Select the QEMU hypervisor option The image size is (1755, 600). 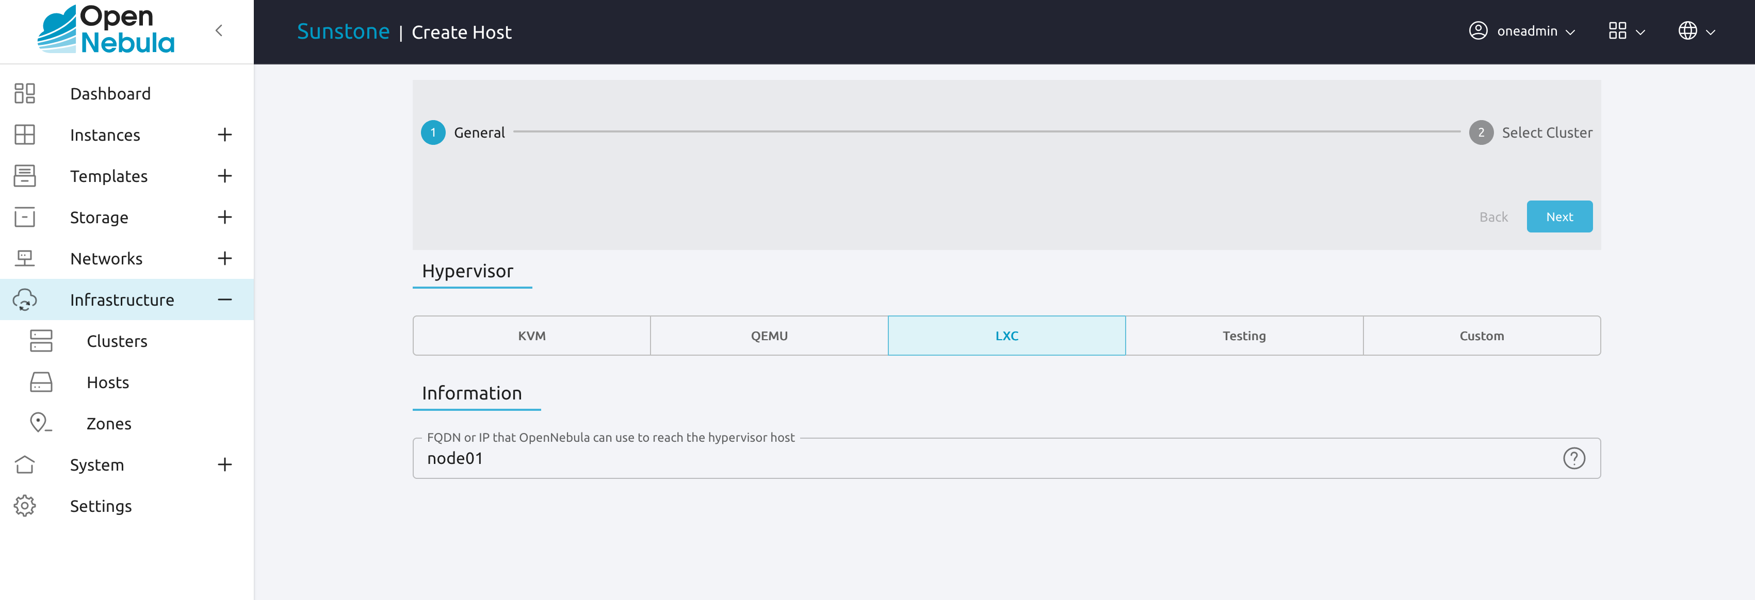[x=770, y=335]
